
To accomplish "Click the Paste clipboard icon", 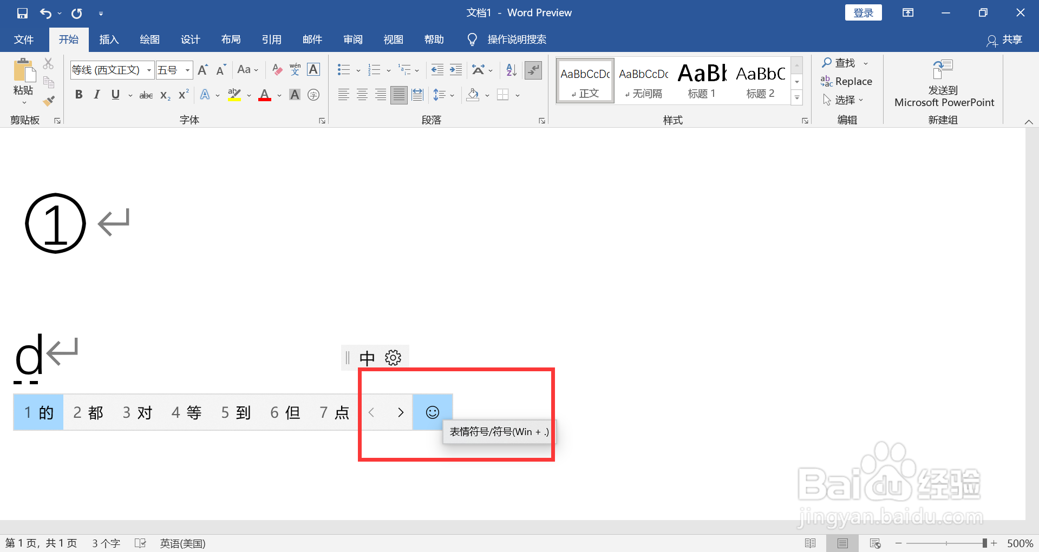I will 24,71.
